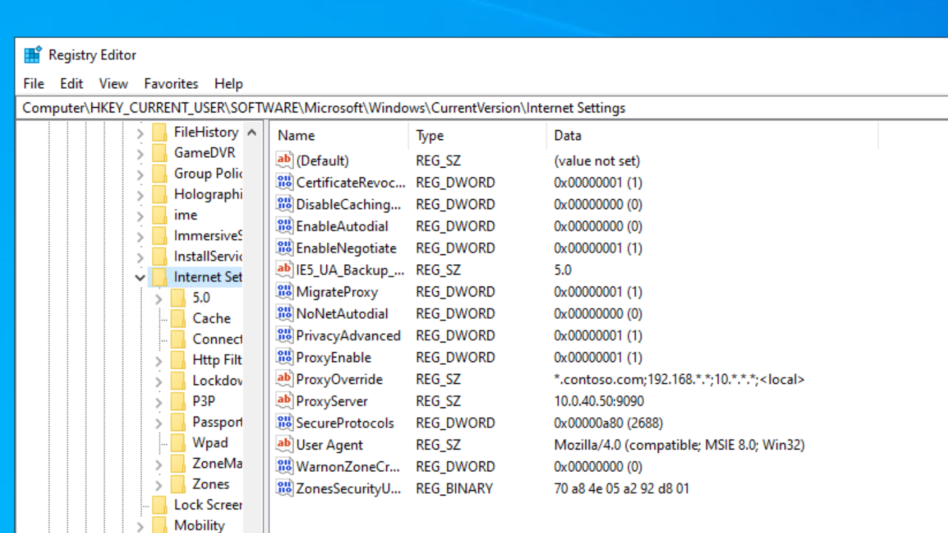Click the Lock Screen folder icon
Image resolution: width=948 pixels, height=533 pixels.
pyautogui.click(x=159, y=505)
